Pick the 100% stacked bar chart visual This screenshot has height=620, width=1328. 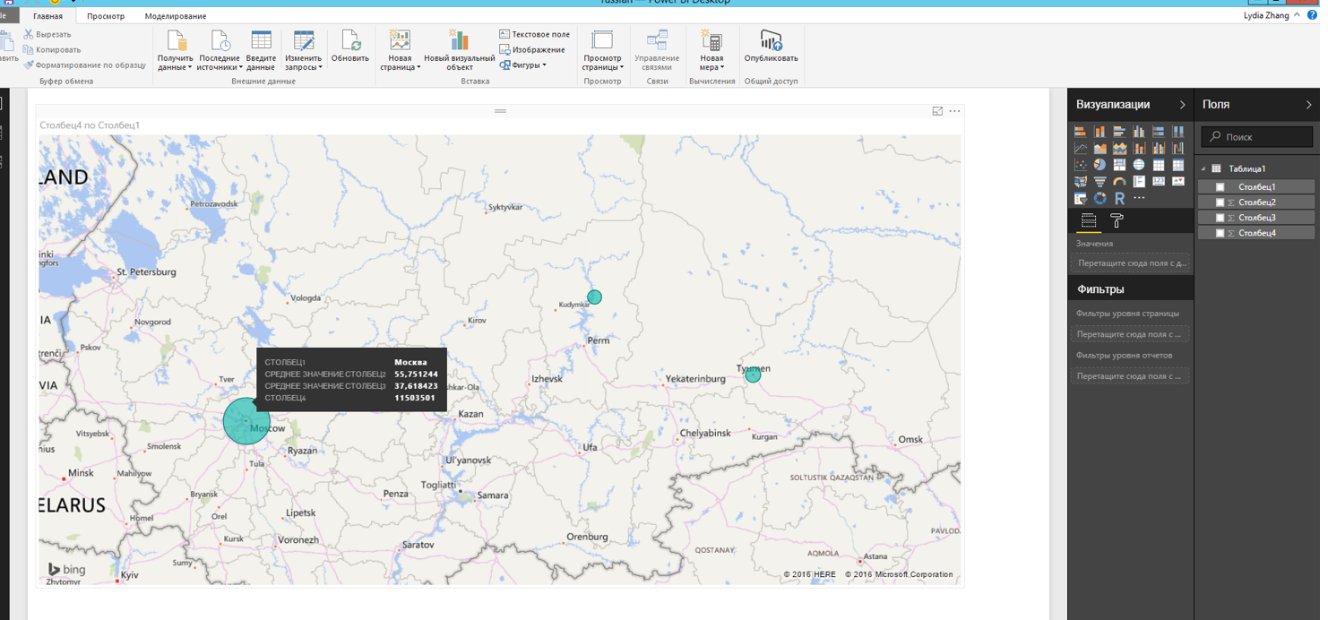coord(1159,132)
